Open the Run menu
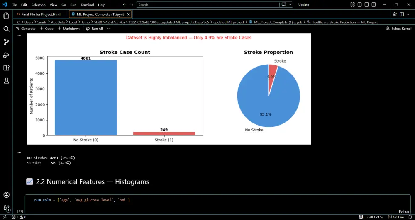This screenshot has height=220, width=415. pyautogui.click(x=73, y=5)
